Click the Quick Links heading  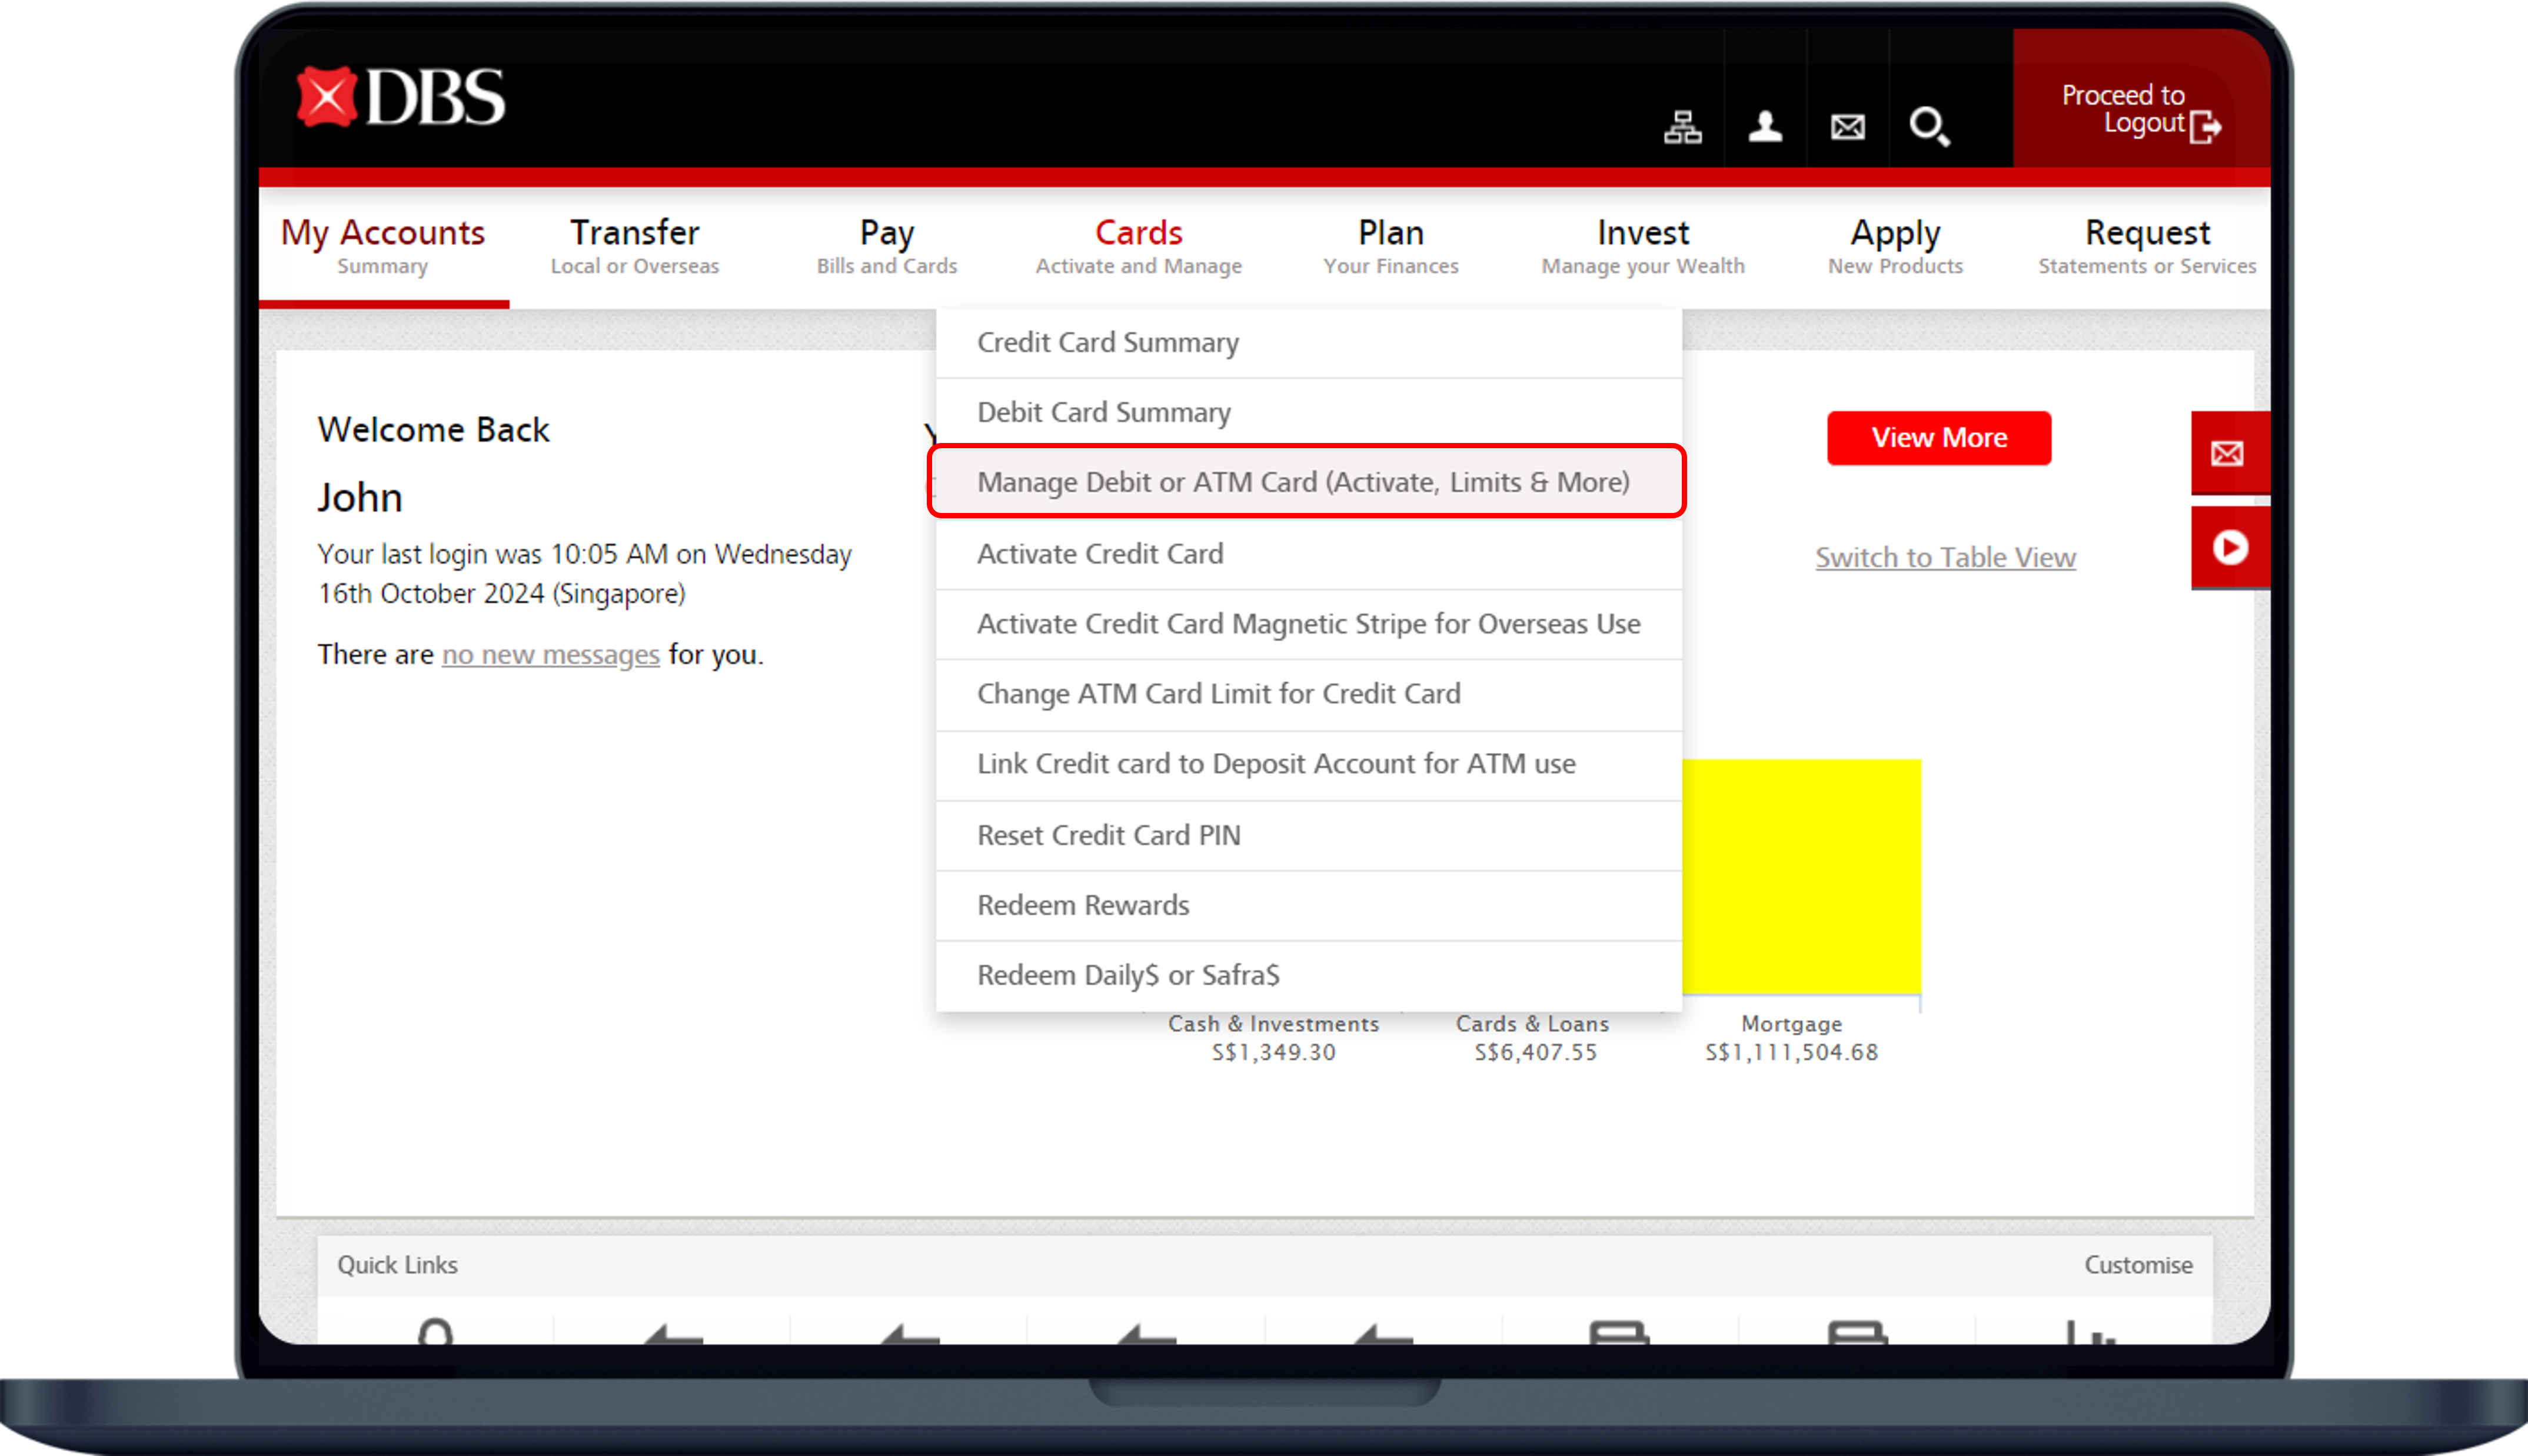point(397,1265)
